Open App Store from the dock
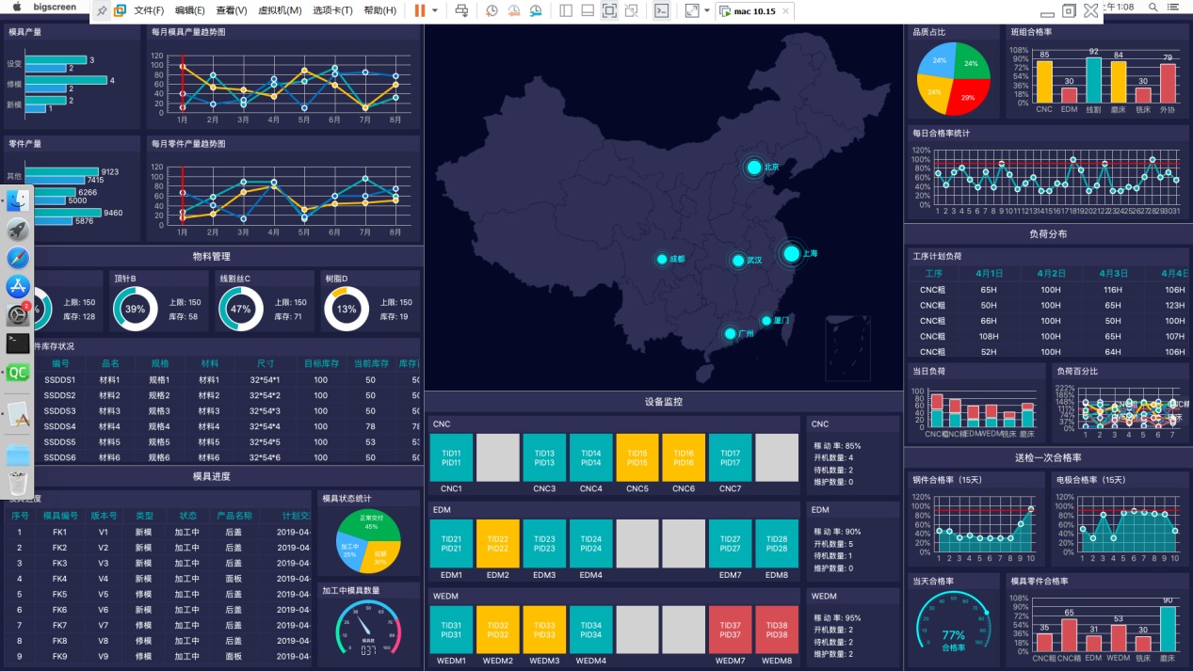 pos(18,286)
